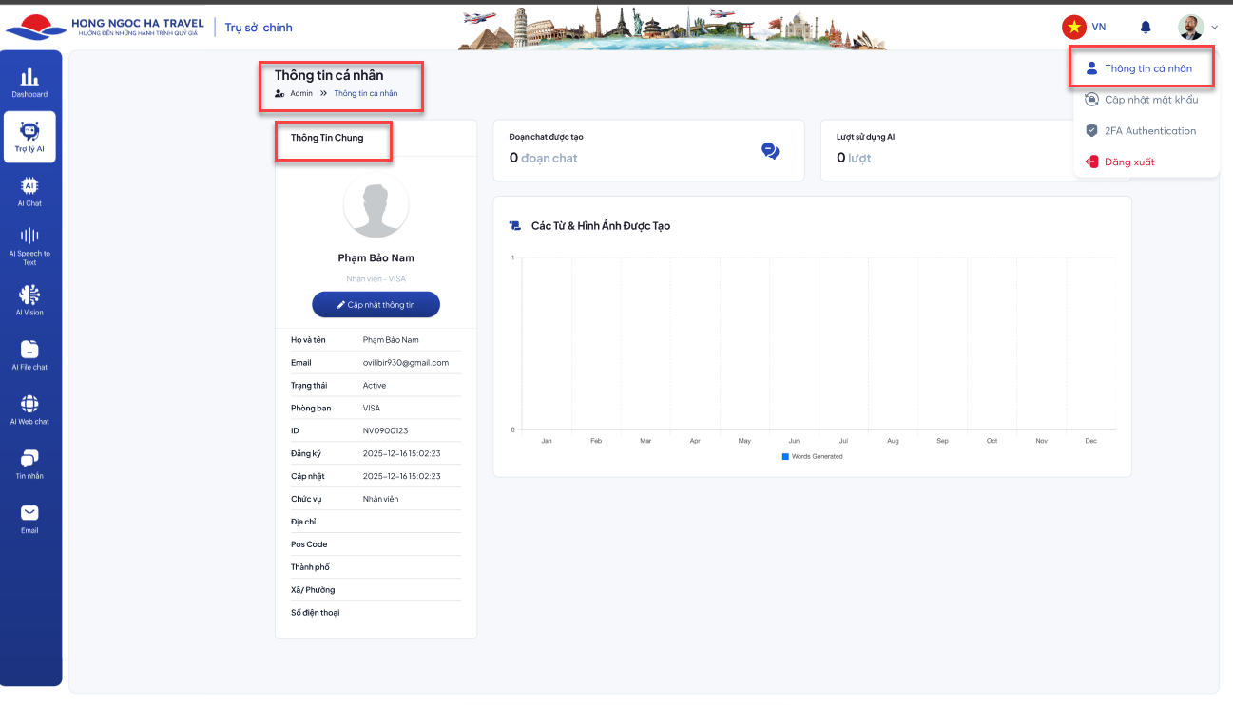Viewport: 1233px width, 705px height.
Task: Open the VN language flag selector
Action: (x=1084, y=28)
